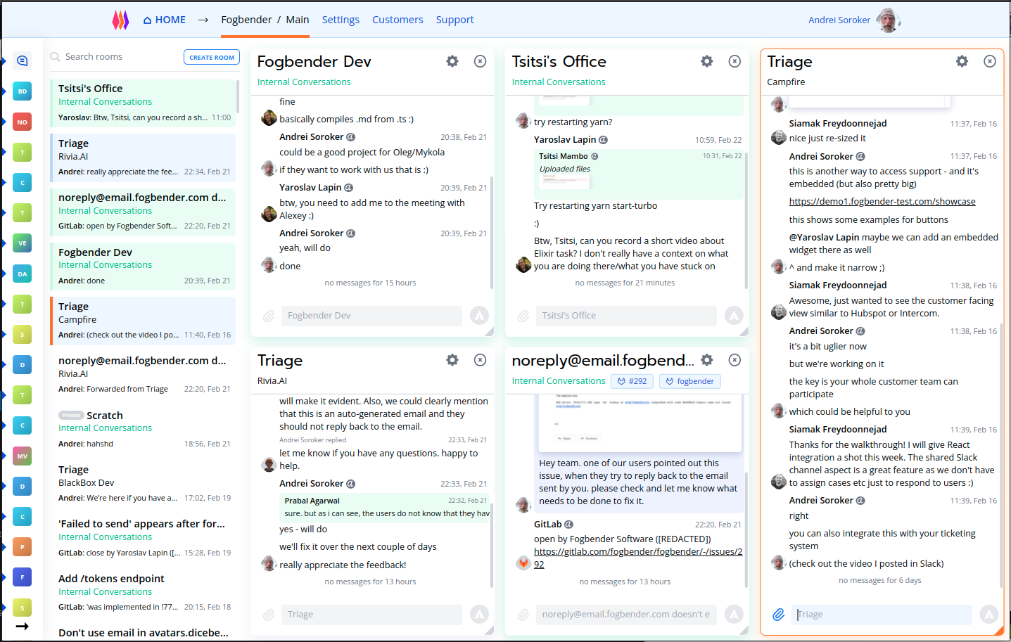Screen dimensions: 1011x642
Task: Click the CREATE ROOM button
Action: point(212,57)
